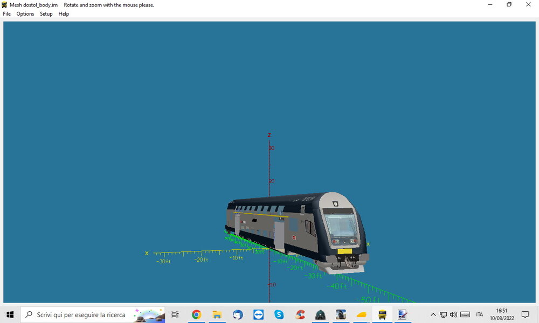
Task: Switch to the yellow wedge-shaped taskbar app
Action: pos(362,314)
